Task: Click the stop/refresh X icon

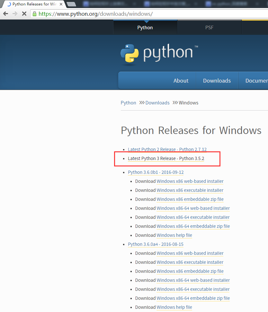Action: click(x=24, y=13)
